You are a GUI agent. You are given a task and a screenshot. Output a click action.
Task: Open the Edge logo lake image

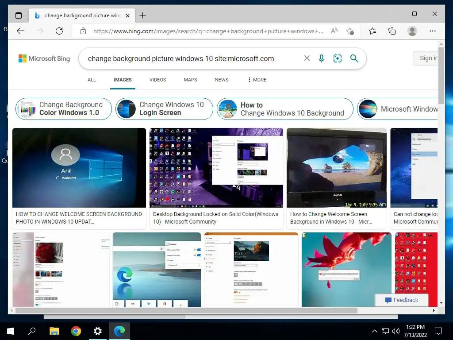(157, 270)
